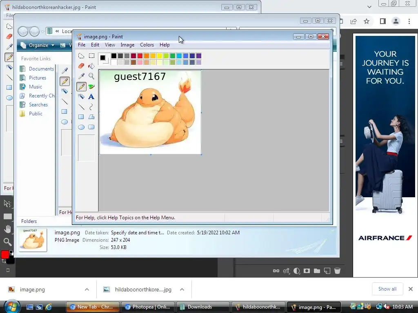Screen dimensions: 418x313
Task: Pick the Eraser tool in image.png Paint
Action: coord(81,66)
